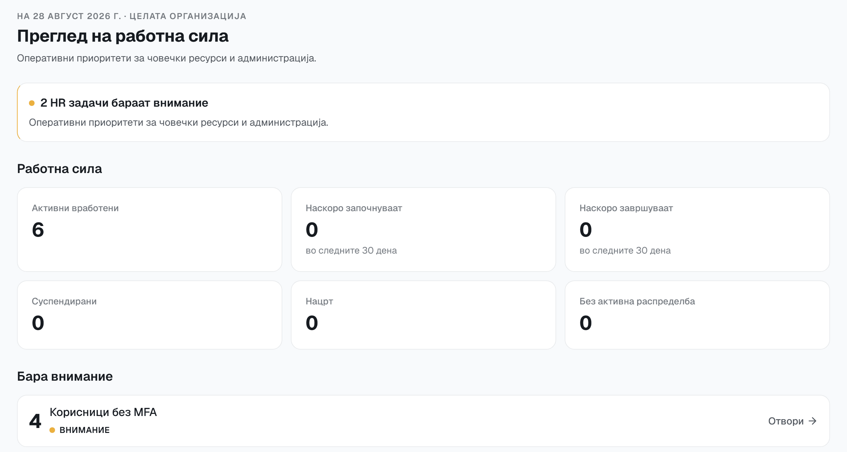The width and height of the screenshot is (847, 452).
Task: Open the Наскоро започнуваат card
Action: click(x=423, y=230)
